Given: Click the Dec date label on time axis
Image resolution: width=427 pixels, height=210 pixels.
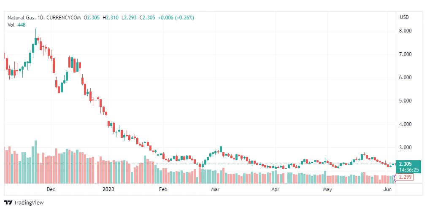Looking at the screenshot, I should 51,189.
